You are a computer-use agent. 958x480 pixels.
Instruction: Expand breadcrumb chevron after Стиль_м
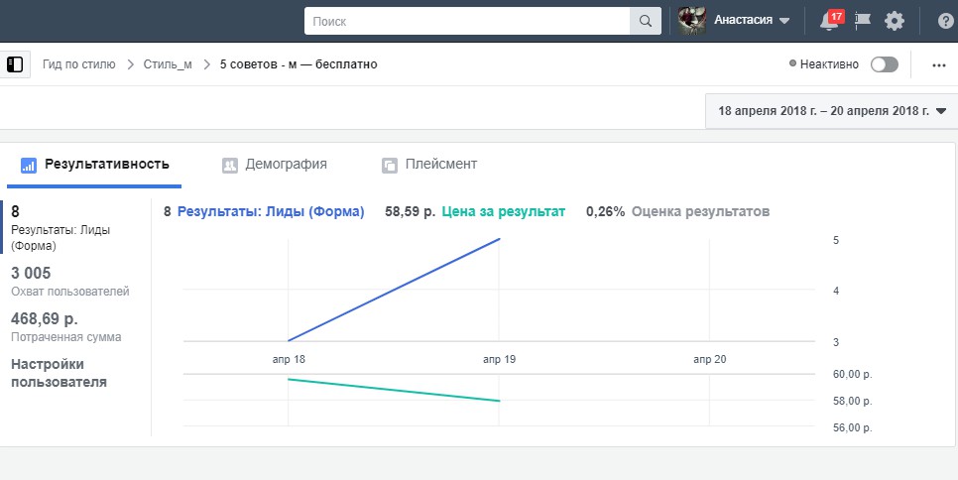pos(206,64)
